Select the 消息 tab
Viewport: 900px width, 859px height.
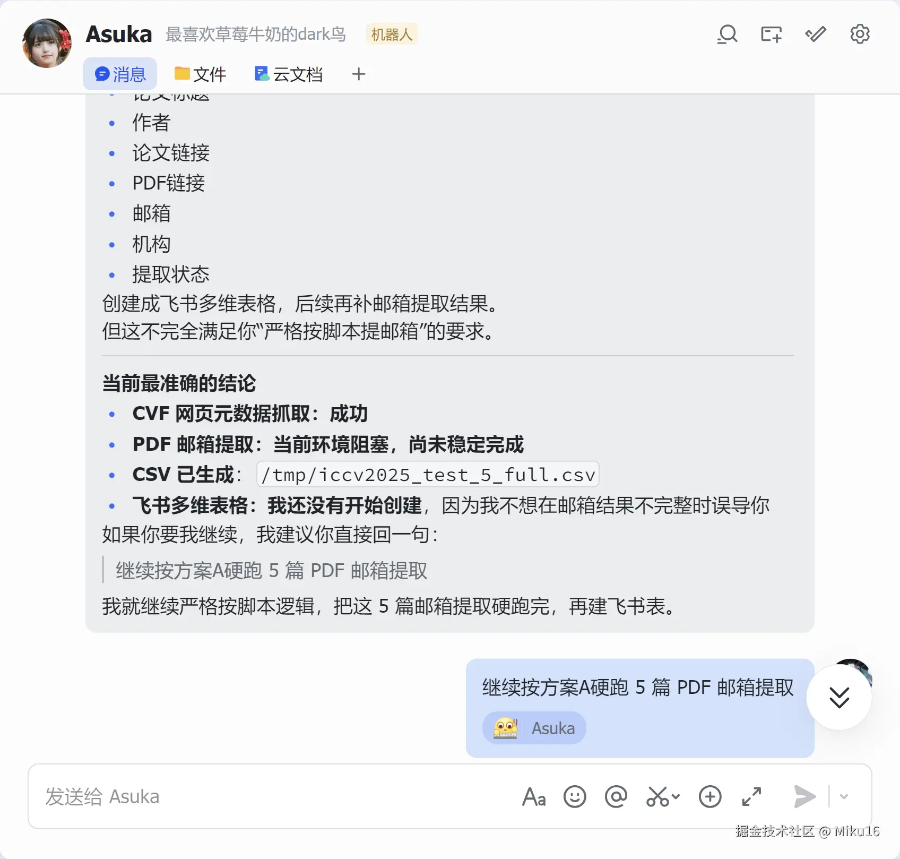click(x=120, y=74)
